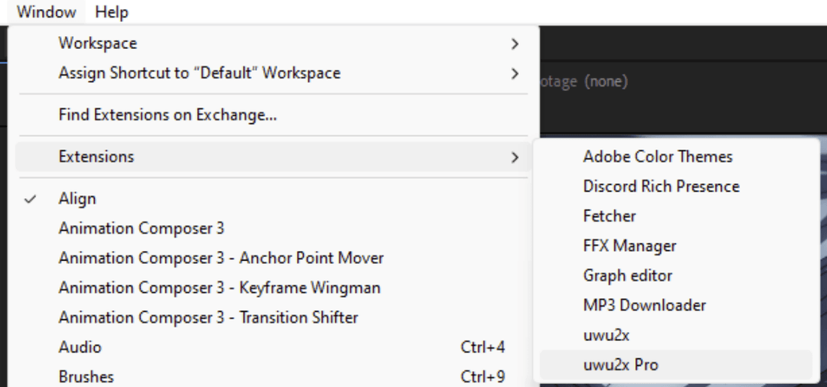This screenshot has width=827, height=387.
Task: Launch Adobe Color Themes extension
Action: click(x=657, y=157)
